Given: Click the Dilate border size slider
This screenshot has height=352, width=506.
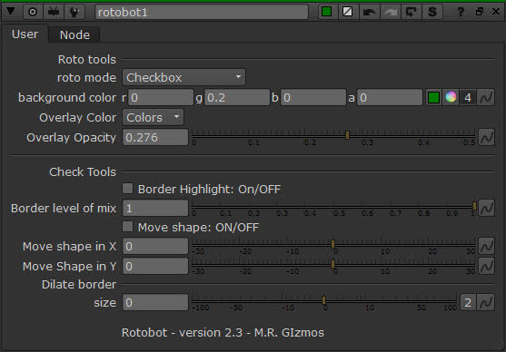Looking at the screenshot, I should 324,302.
